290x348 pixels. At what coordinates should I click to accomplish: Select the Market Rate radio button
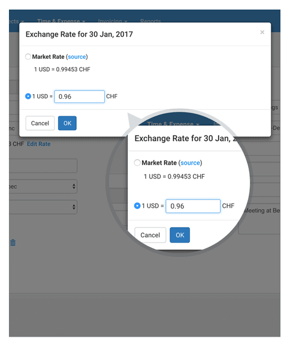pos(28,56)
